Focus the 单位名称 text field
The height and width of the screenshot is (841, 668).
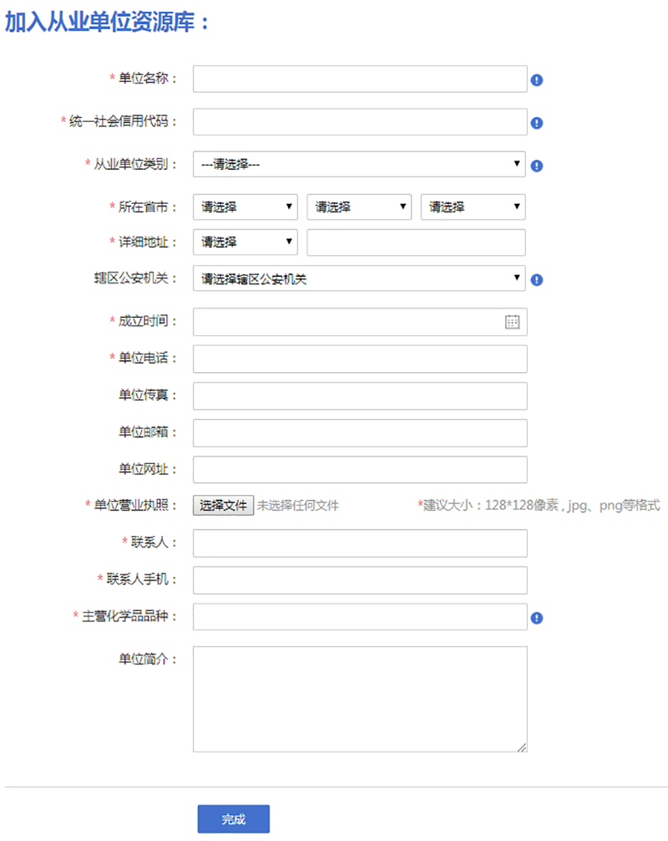[360, 79]
